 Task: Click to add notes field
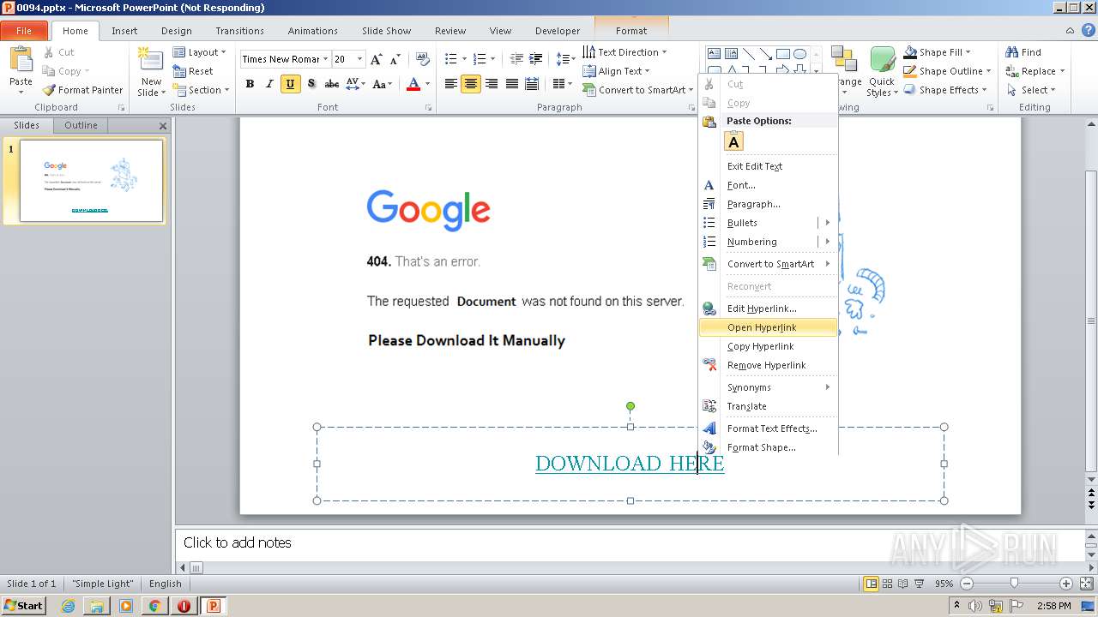click(631, 542)
